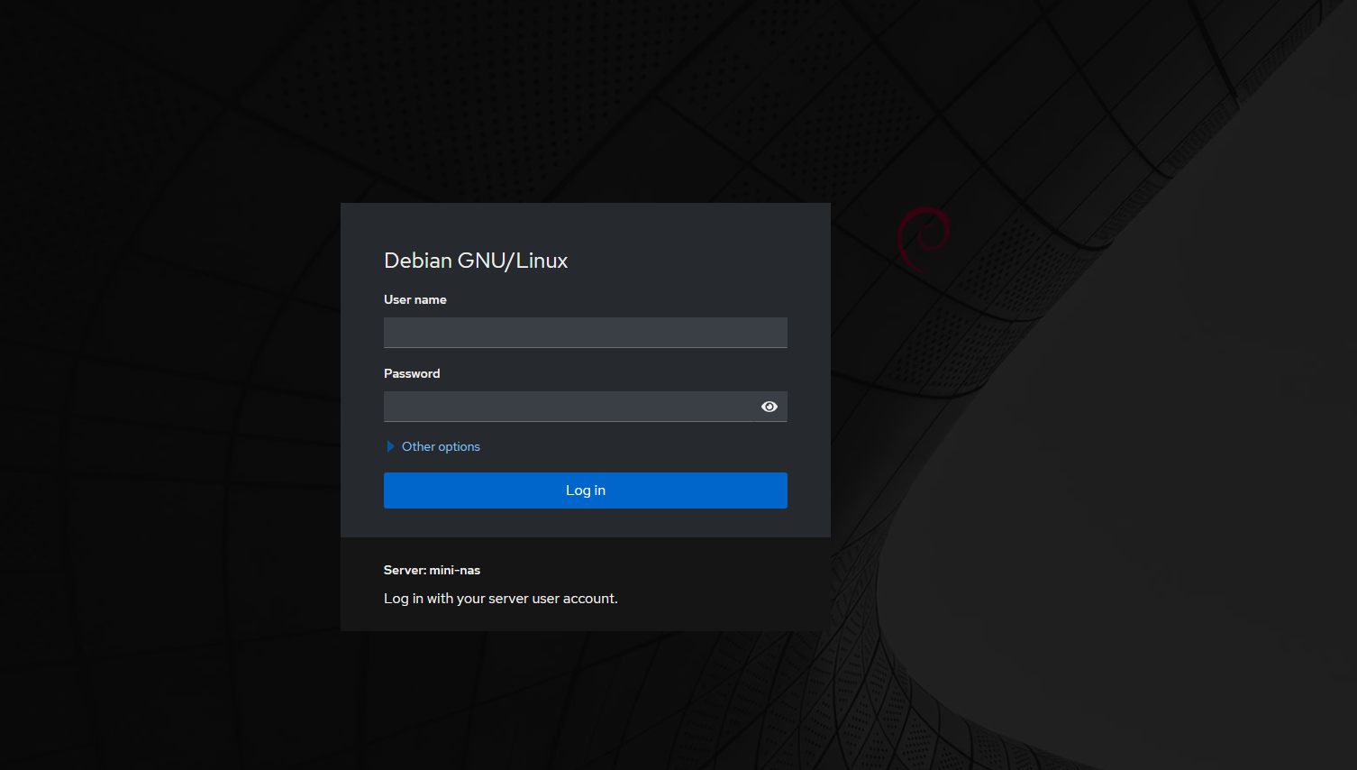Show password with the eye icon
This screenshot has height=770, width=1357.
(x=770, y=407)
